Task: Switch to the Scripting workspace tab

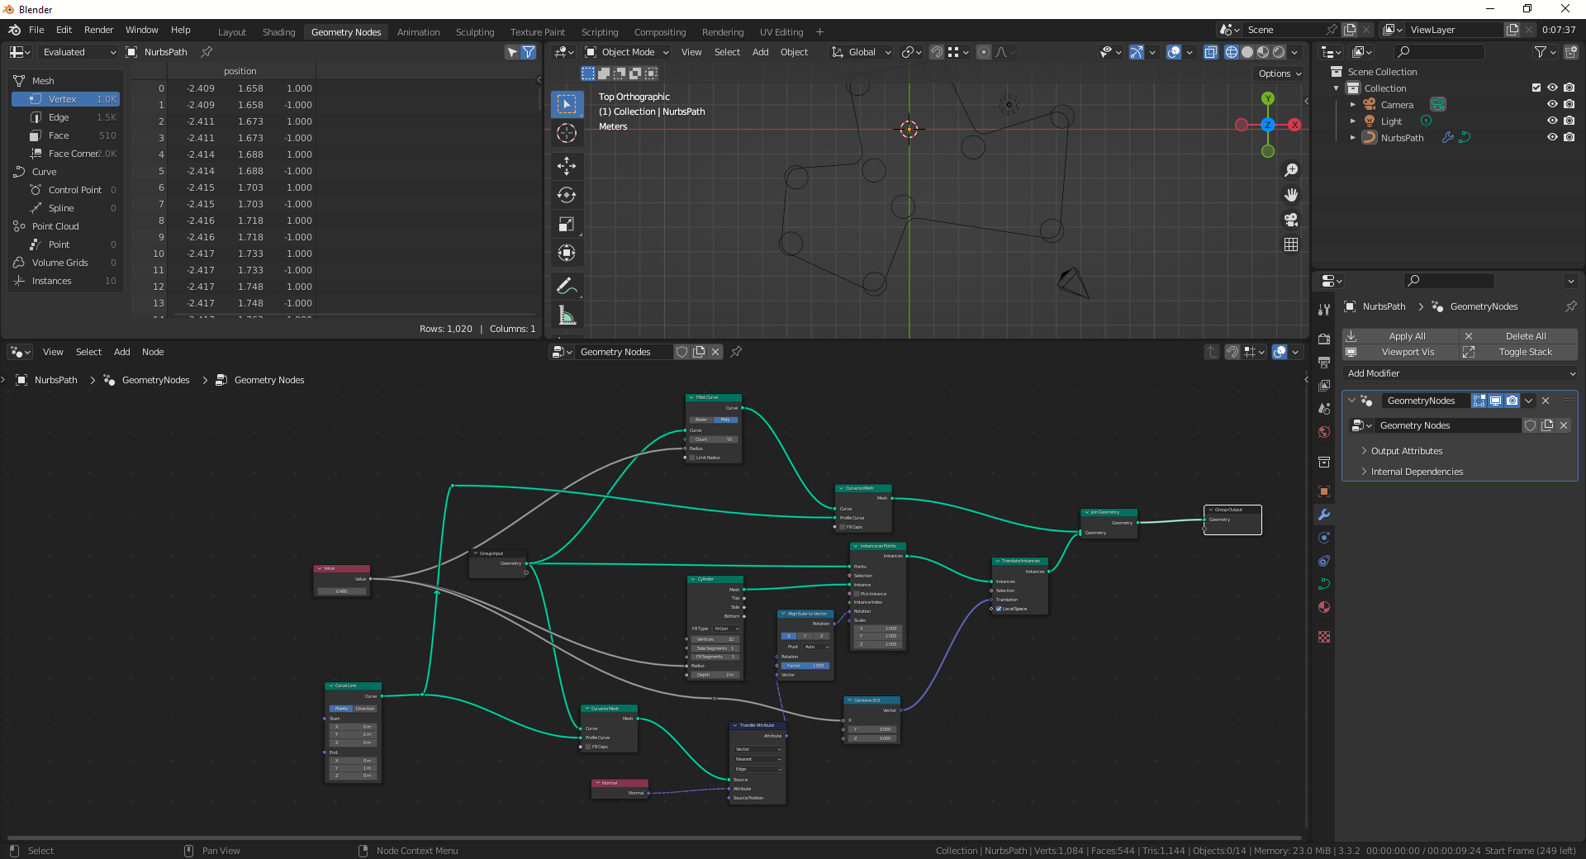Action: point(599,32)
